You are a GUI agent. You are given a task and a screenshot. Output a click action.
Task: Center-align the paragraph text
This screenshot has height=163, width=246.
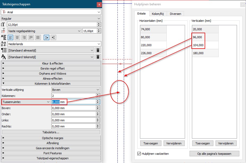point(17,37)
